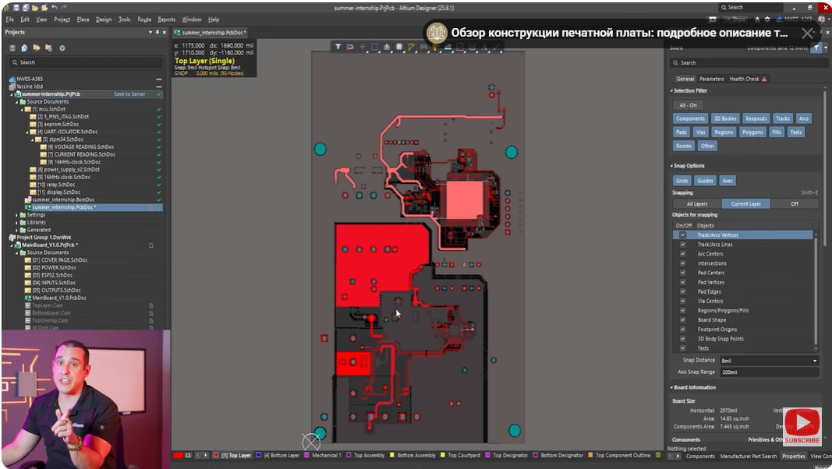Viewport: 832px width, 469px height.
Task: Click the Save All icon in the title bar
Action: tap(25, 8)
